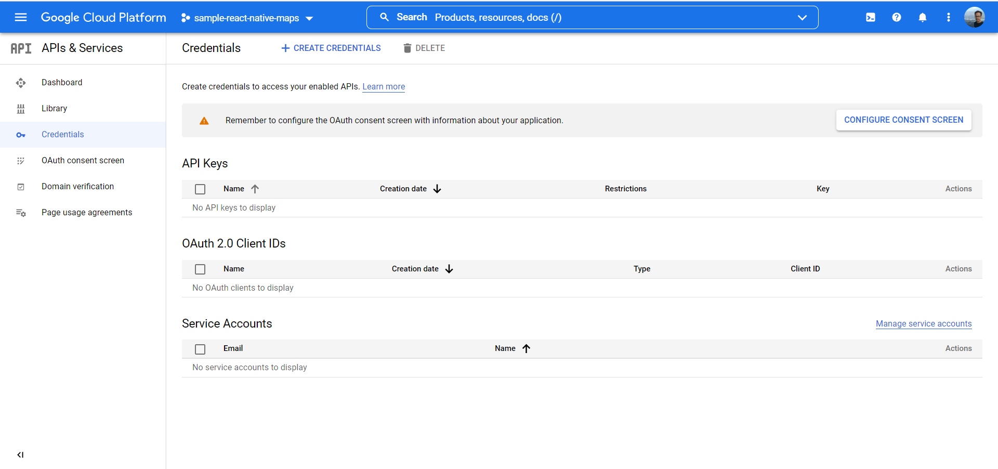This screenshot has width=998, height=469.
Task: Click CREATE CREDENTIALS button
Action: 331,48
